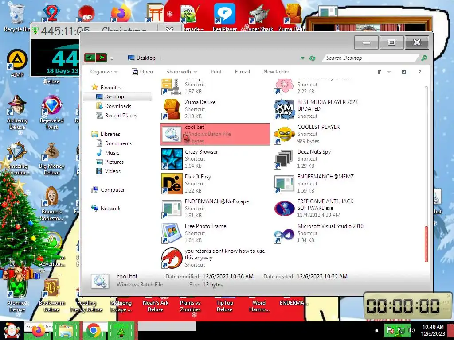Expand the Share with dropdown

[x=181, y=72]
